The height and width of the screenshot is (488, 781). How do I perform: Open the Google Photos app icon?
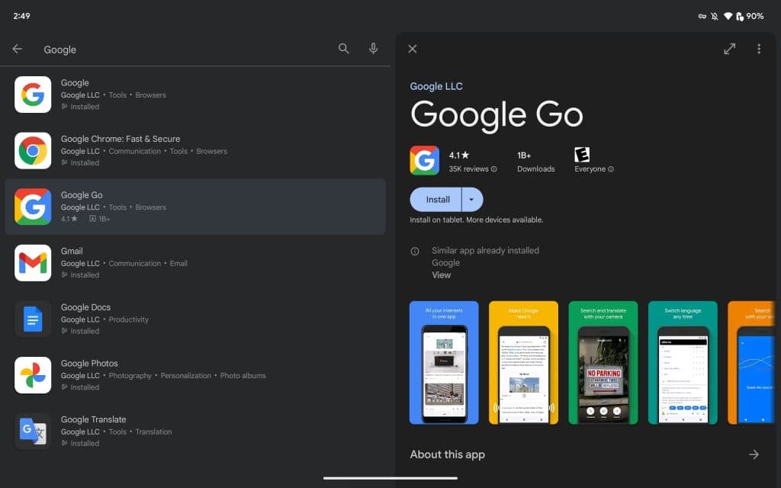point(33,374)
